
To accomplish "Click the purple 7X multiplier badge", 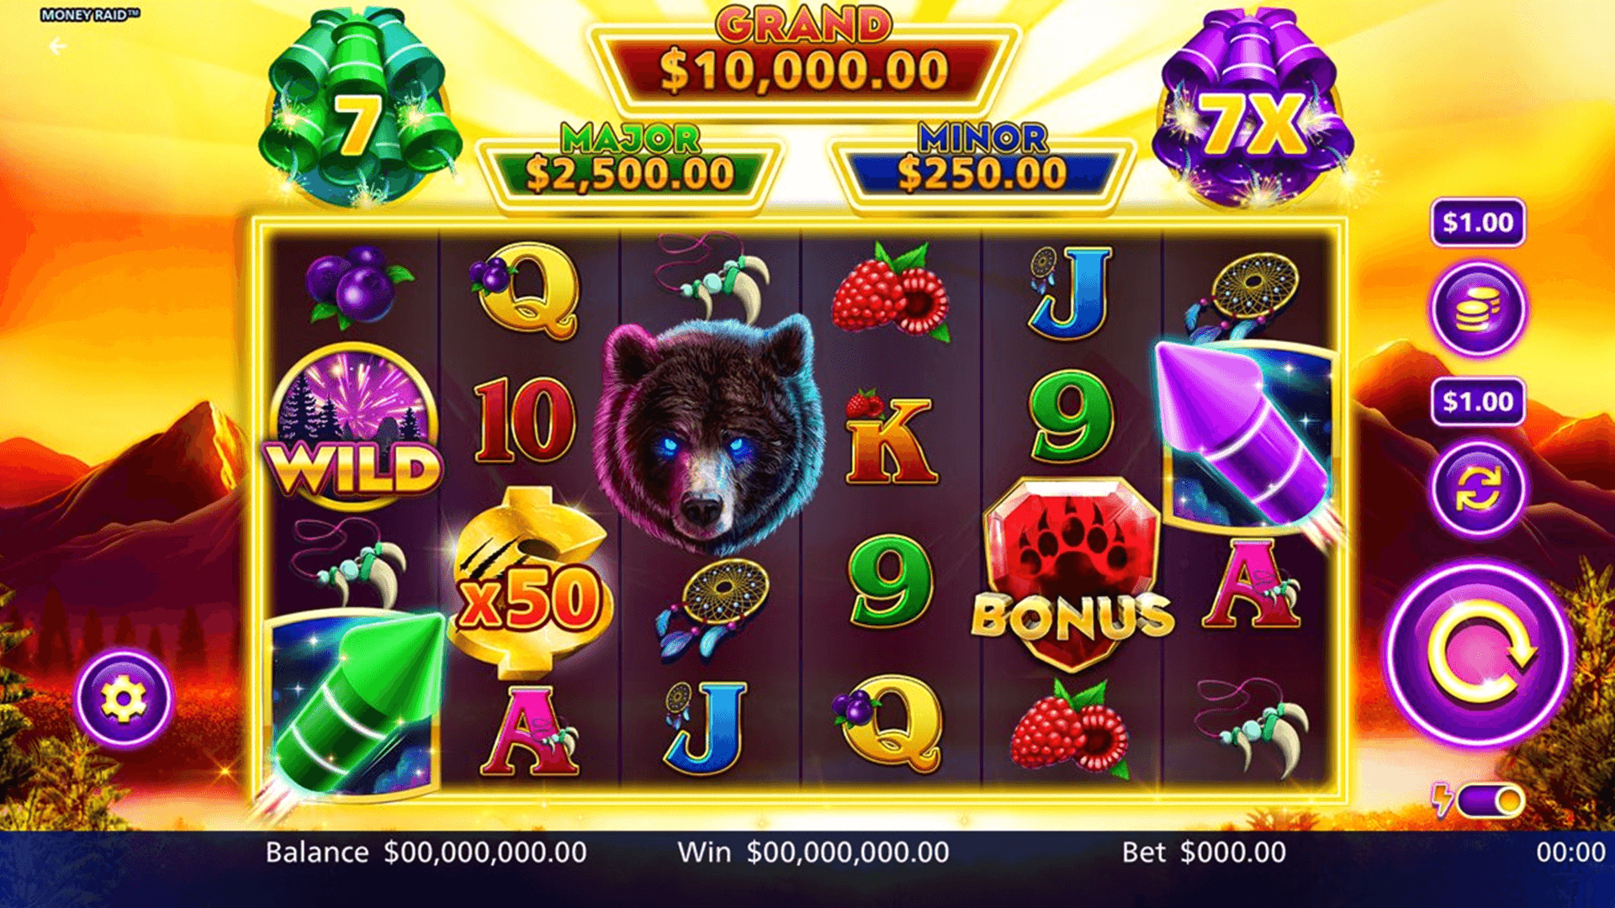I will 1253,109.
